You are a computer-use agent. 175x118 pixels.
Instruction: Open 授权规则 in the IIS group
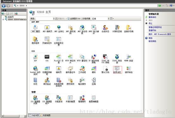click(x=70, y=81)
